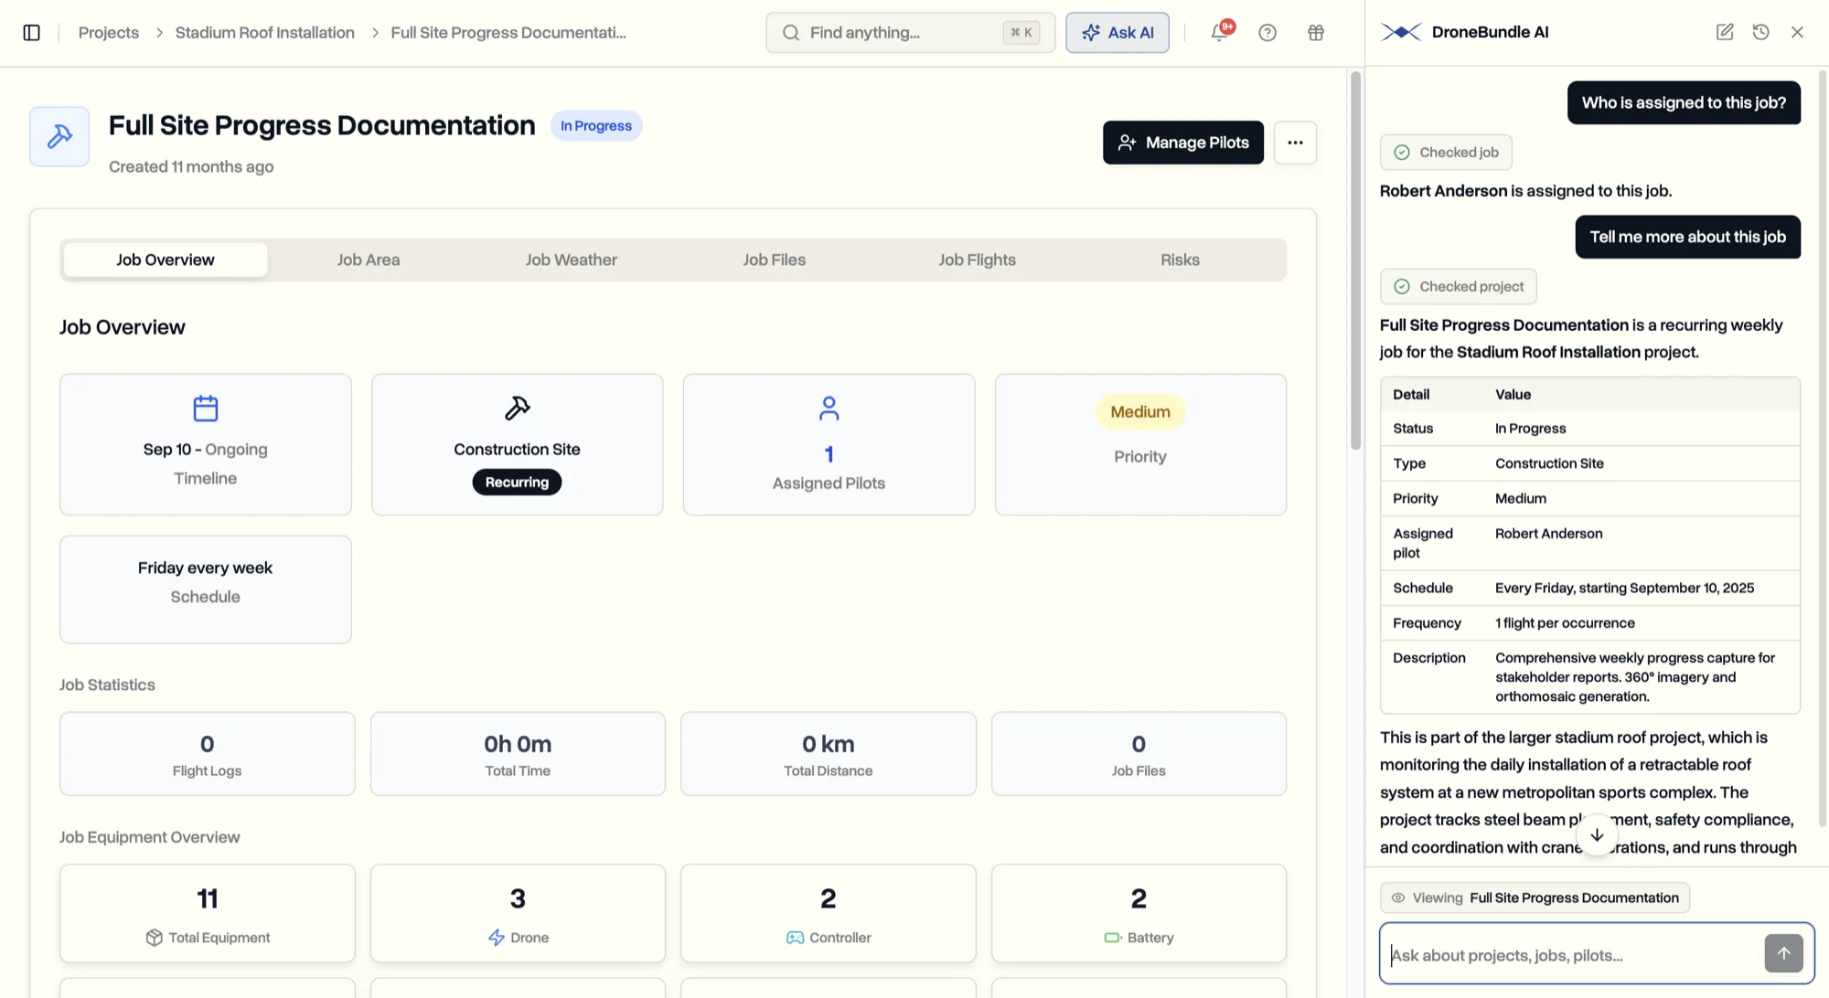This screenshot has height=998, width=1829.
Task: Click the Friday every week schedule card
Action: pos(206,589)
